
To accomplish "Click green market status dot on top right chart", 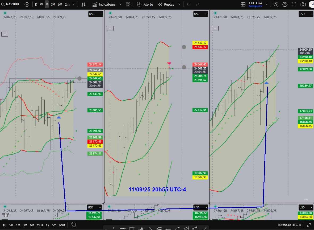I will (x=215, y=13).
